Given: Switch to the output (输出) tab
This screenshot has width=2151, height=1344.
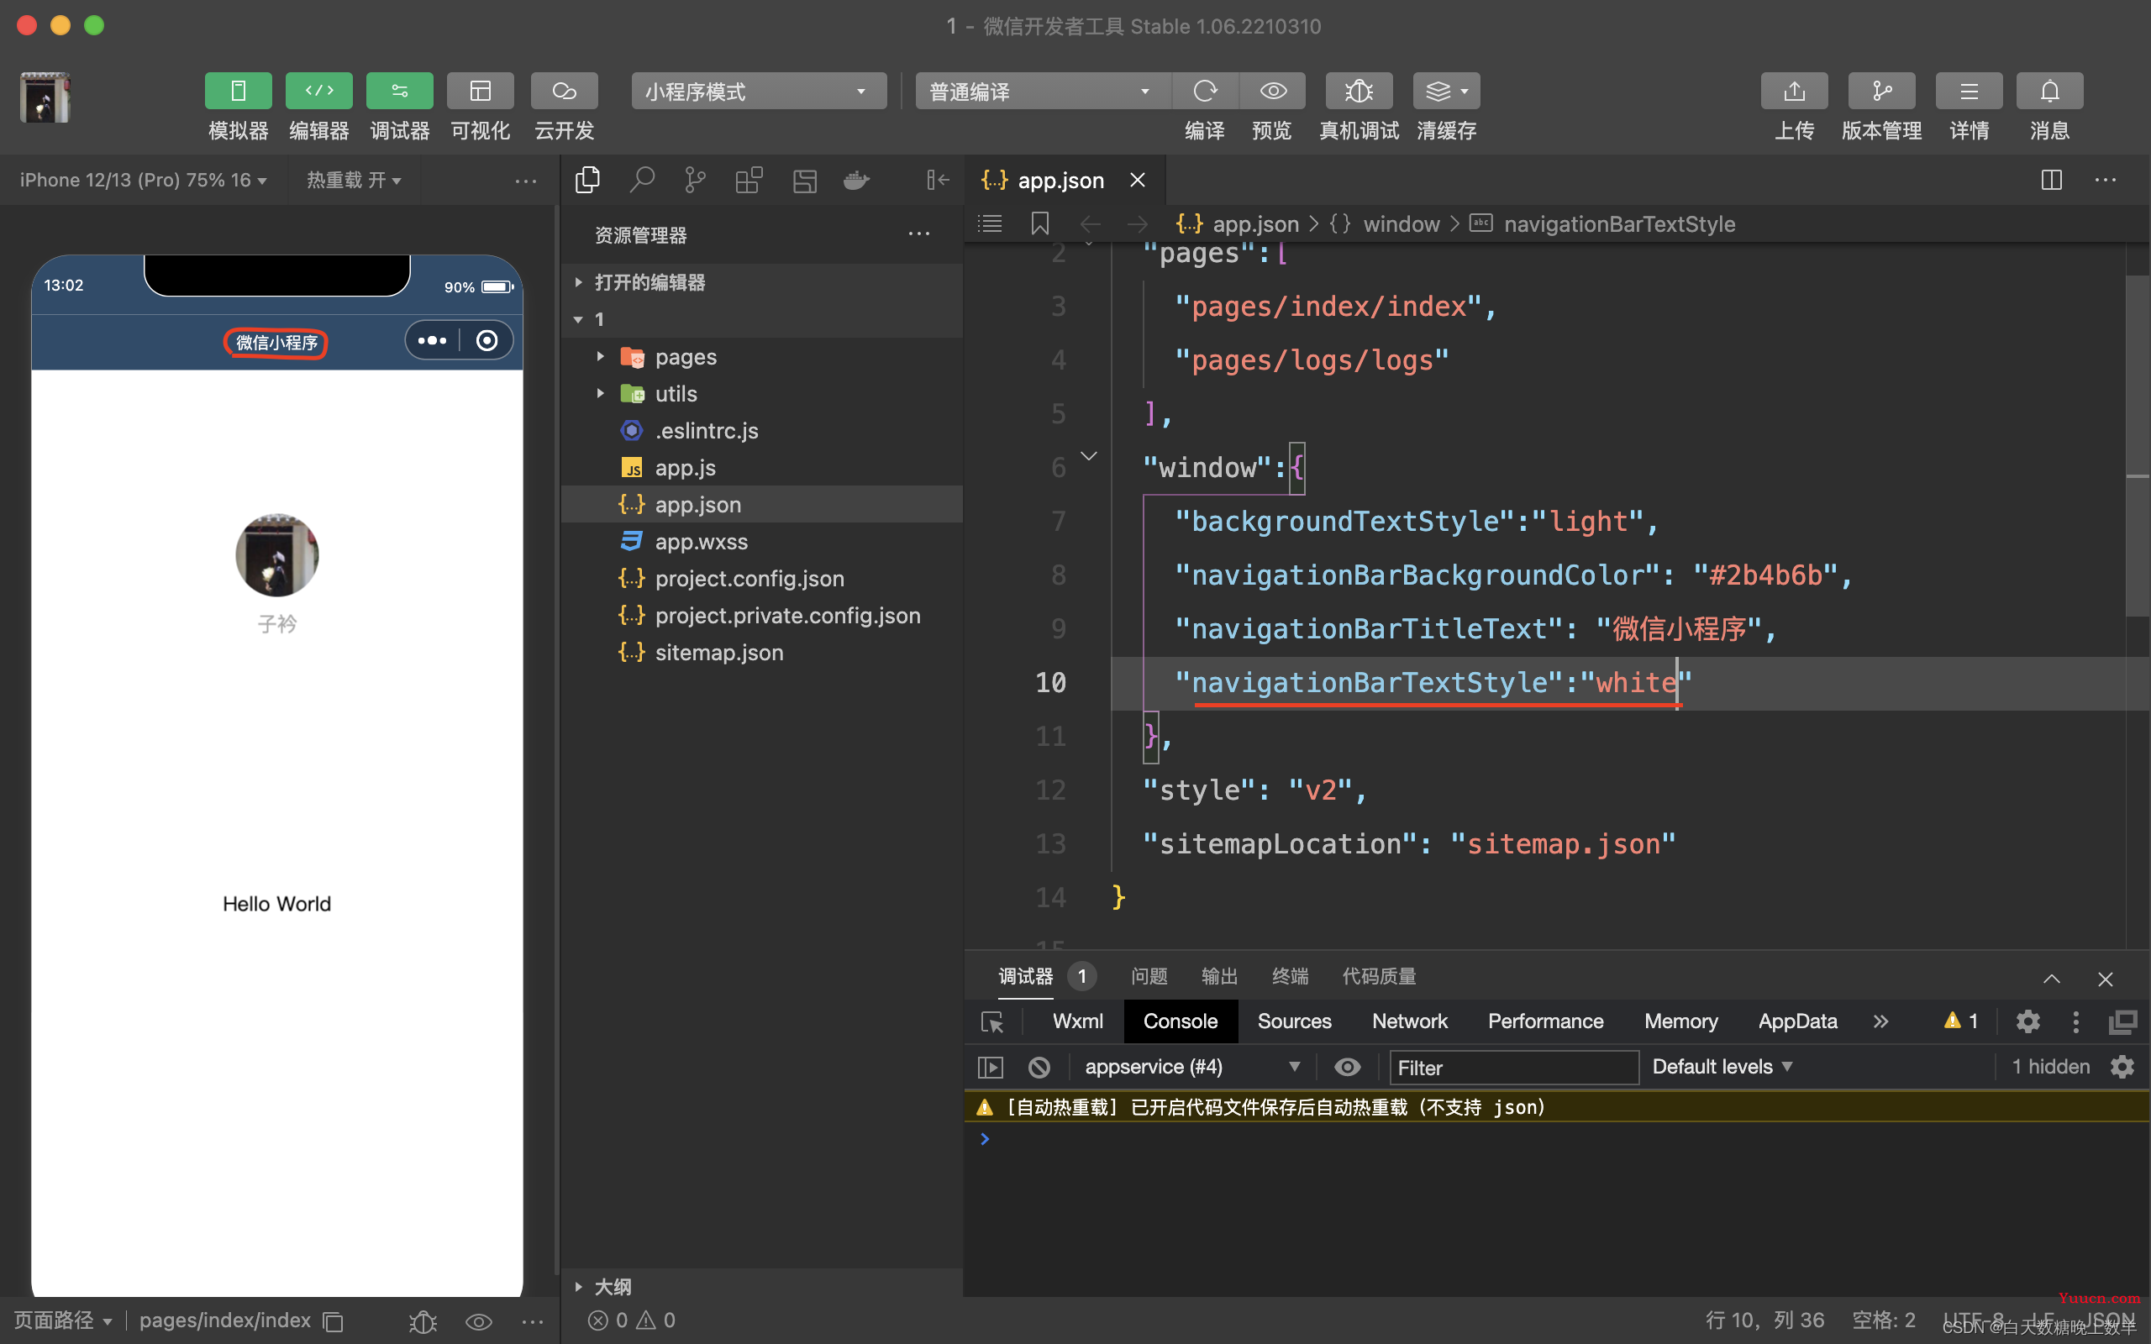Looking at the screenshot, I should pos(1219,976).
